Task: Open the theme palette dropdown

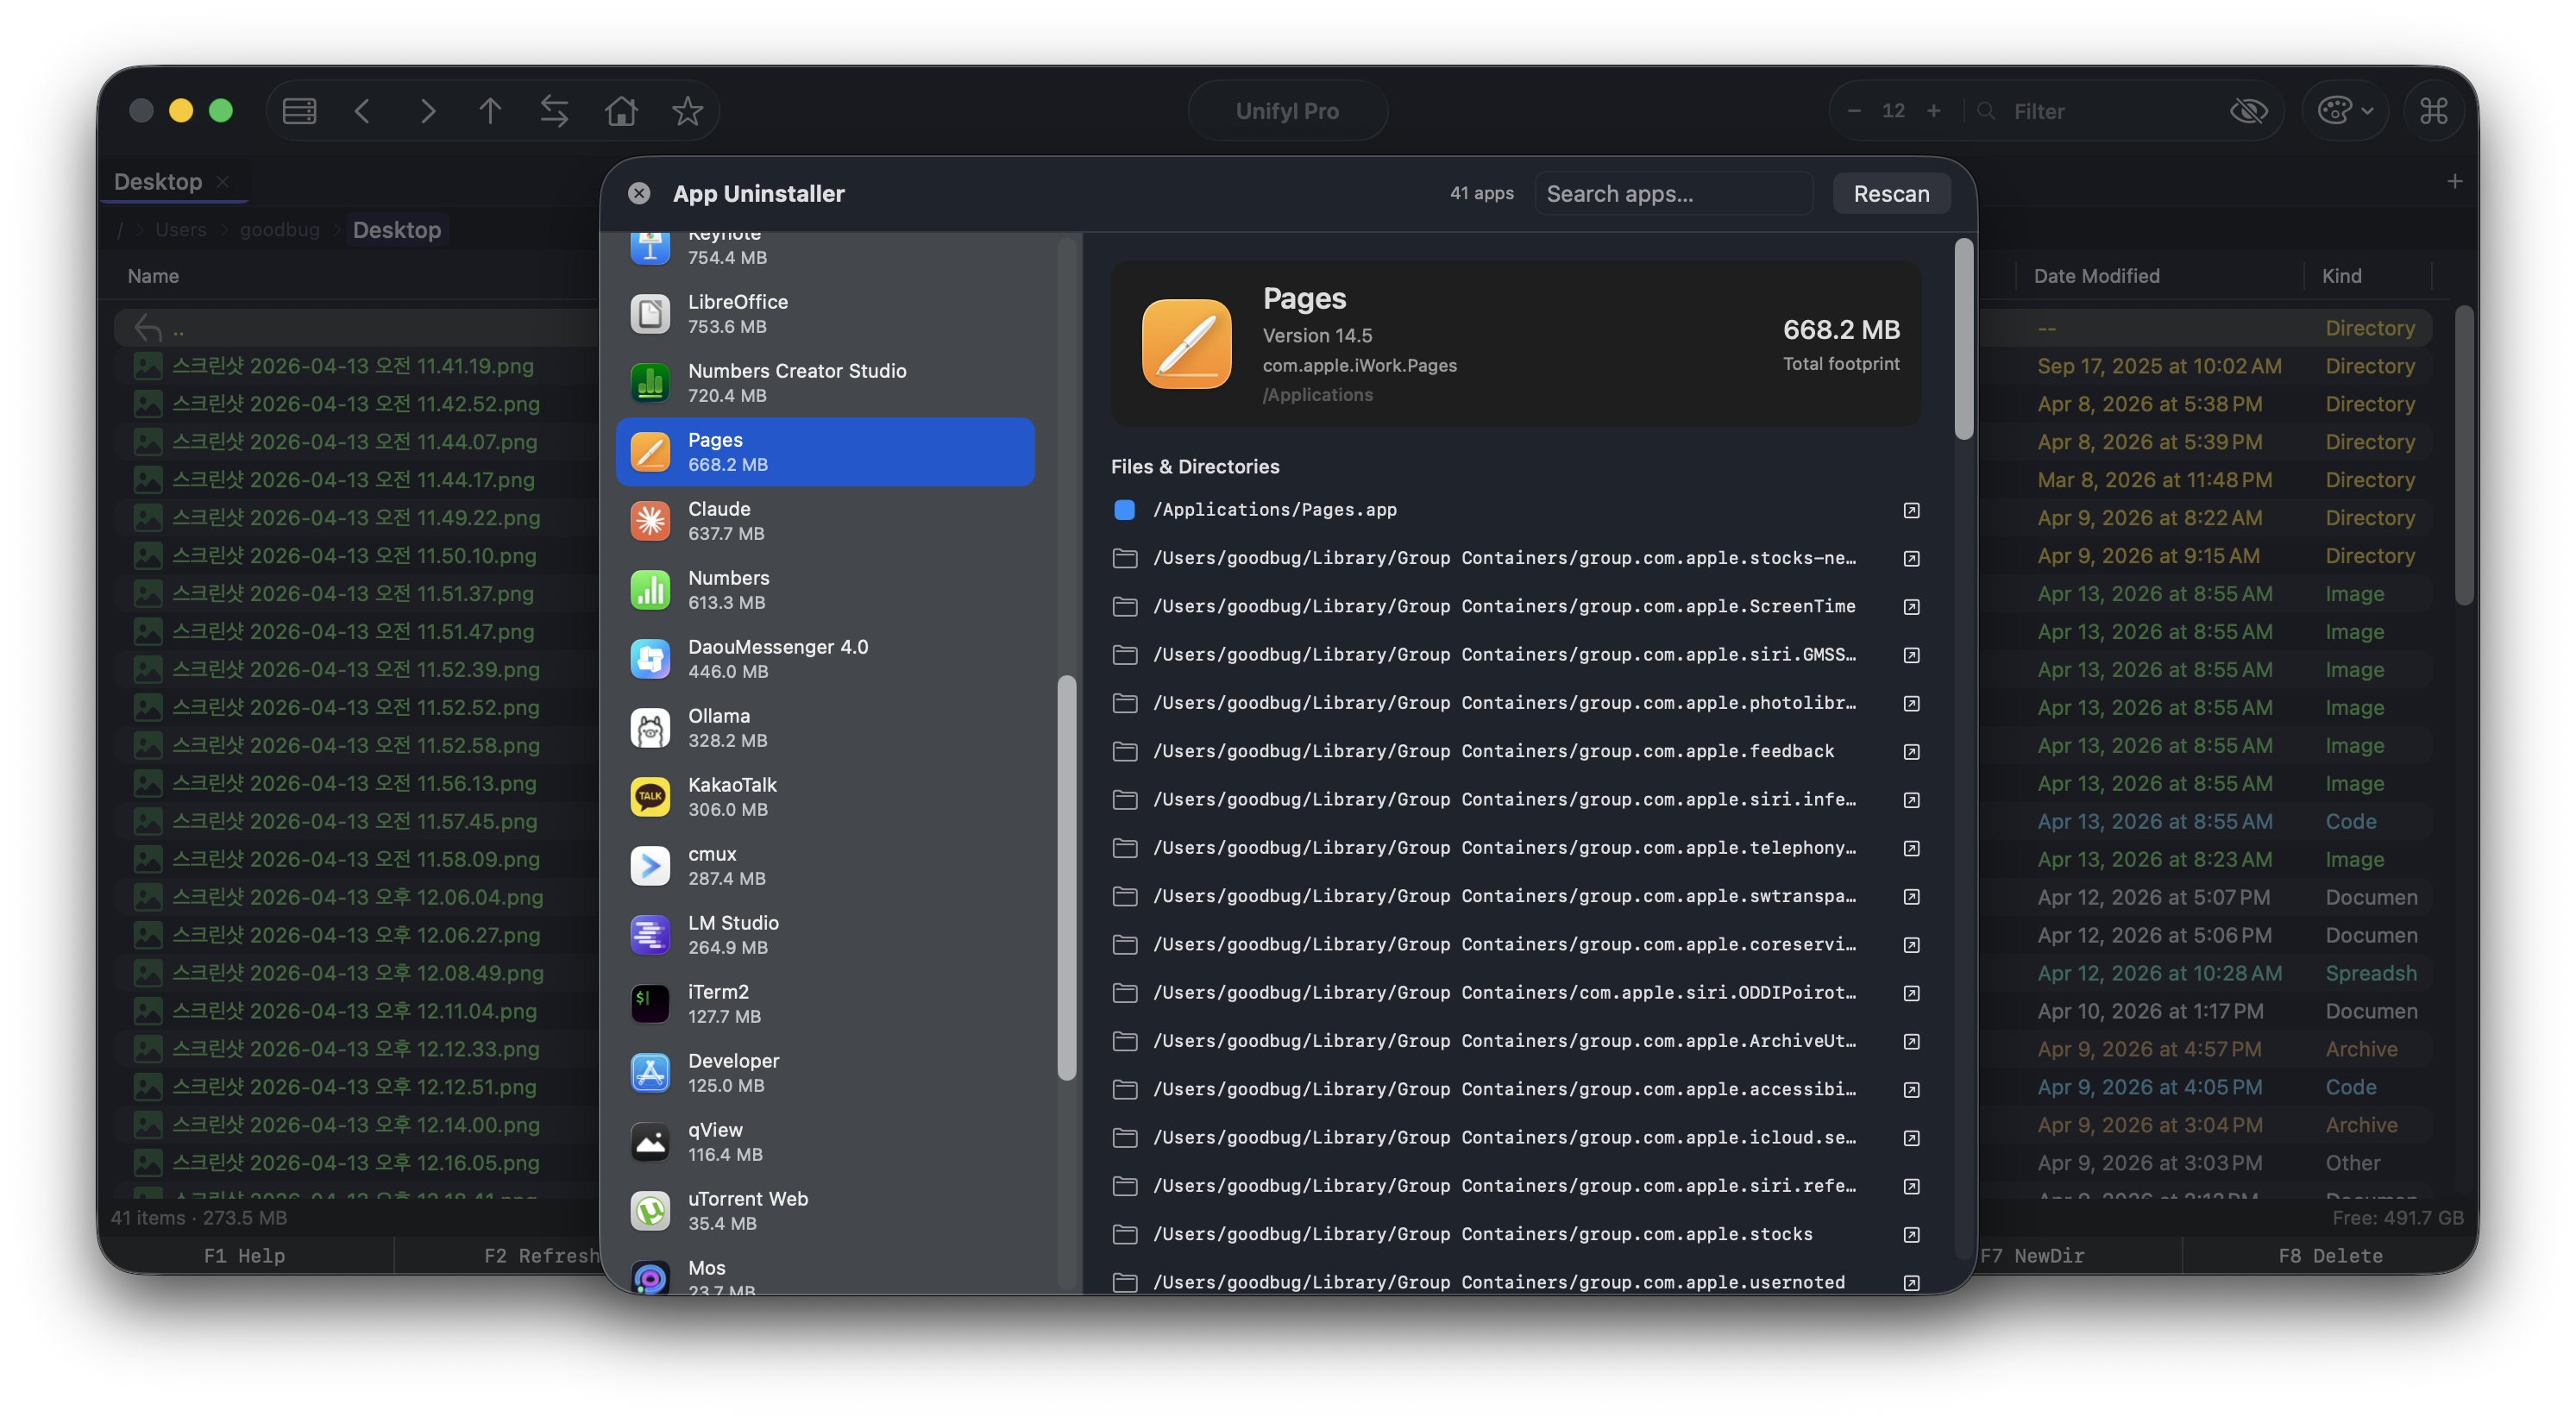Action: pyautogui.click(x=2345, y=111)
